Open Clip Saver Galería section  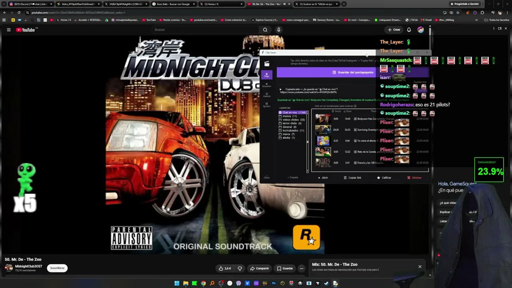point(266,95)
